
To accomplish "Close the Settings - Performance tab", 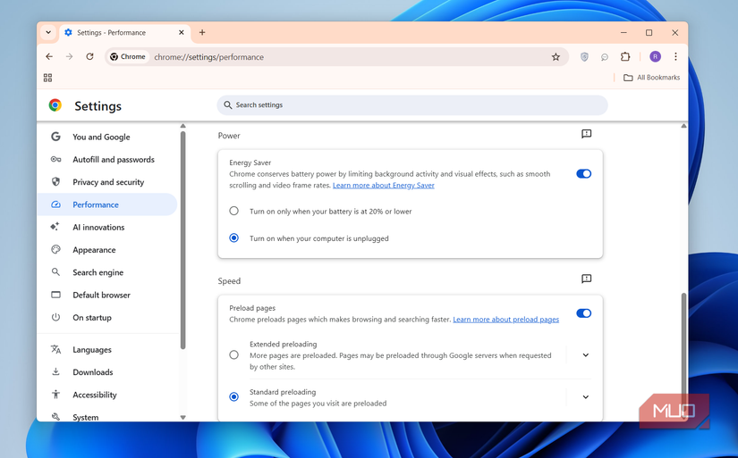I will 182,32.
